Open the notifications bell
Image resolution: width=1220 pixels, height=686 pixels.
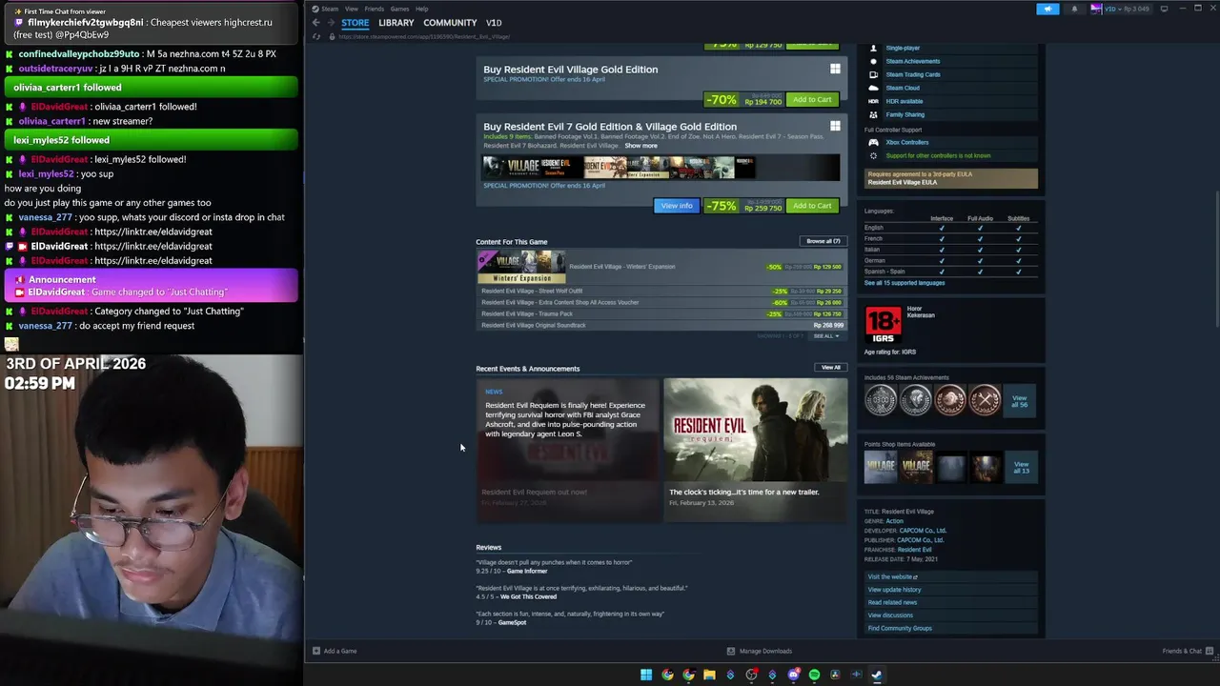pyautogui.click(x=1074, y=9)
